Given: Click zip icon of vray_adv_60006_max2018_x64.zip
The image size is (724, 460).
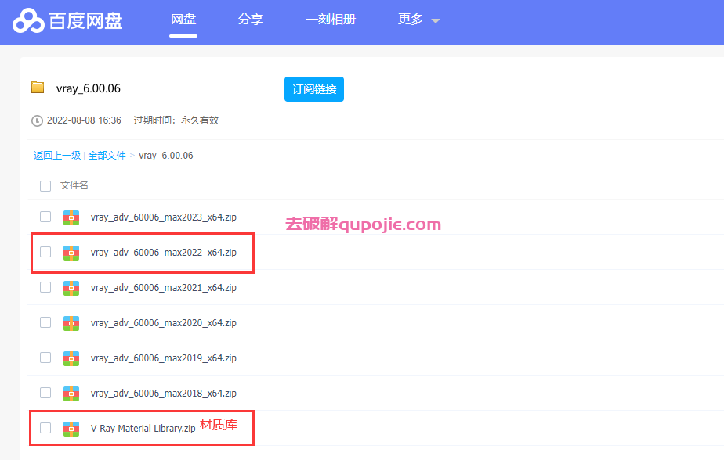Looking at the screenshot, I should pyautogui.click(x=71, y=394).
